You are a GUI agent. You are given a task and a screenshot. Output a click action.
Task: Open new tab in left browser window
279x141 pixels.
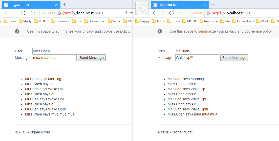[65, 5]
